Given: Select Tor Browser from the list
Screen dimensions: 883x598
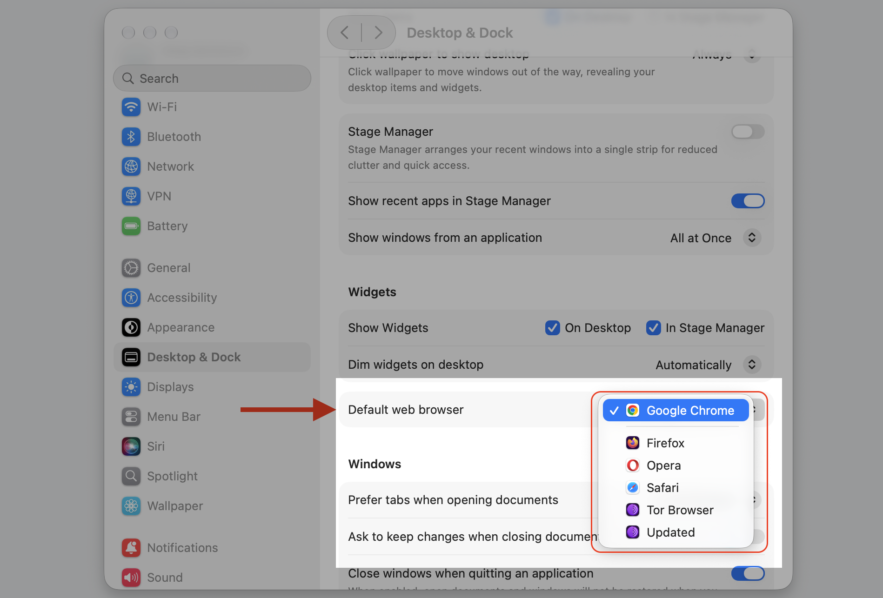Looking at the screenshot, I should point(676,510).
